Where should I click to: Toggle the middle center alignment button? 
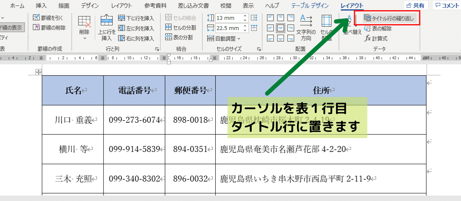point(281,28)
